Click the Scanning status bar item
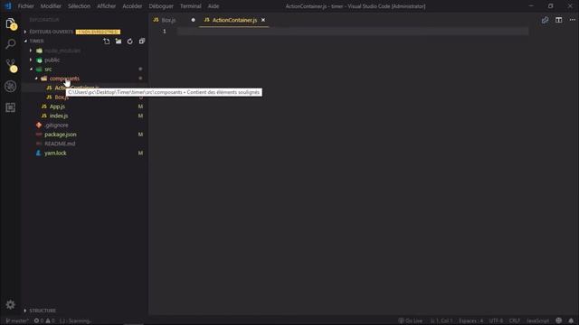Screen dimensions: 579x325 (x=75, y=320)
